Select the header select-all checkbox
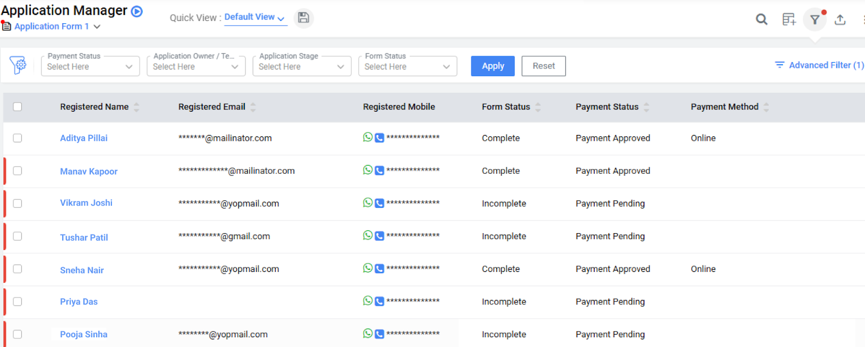Screen dimensions: 865x347 point(17,107)
